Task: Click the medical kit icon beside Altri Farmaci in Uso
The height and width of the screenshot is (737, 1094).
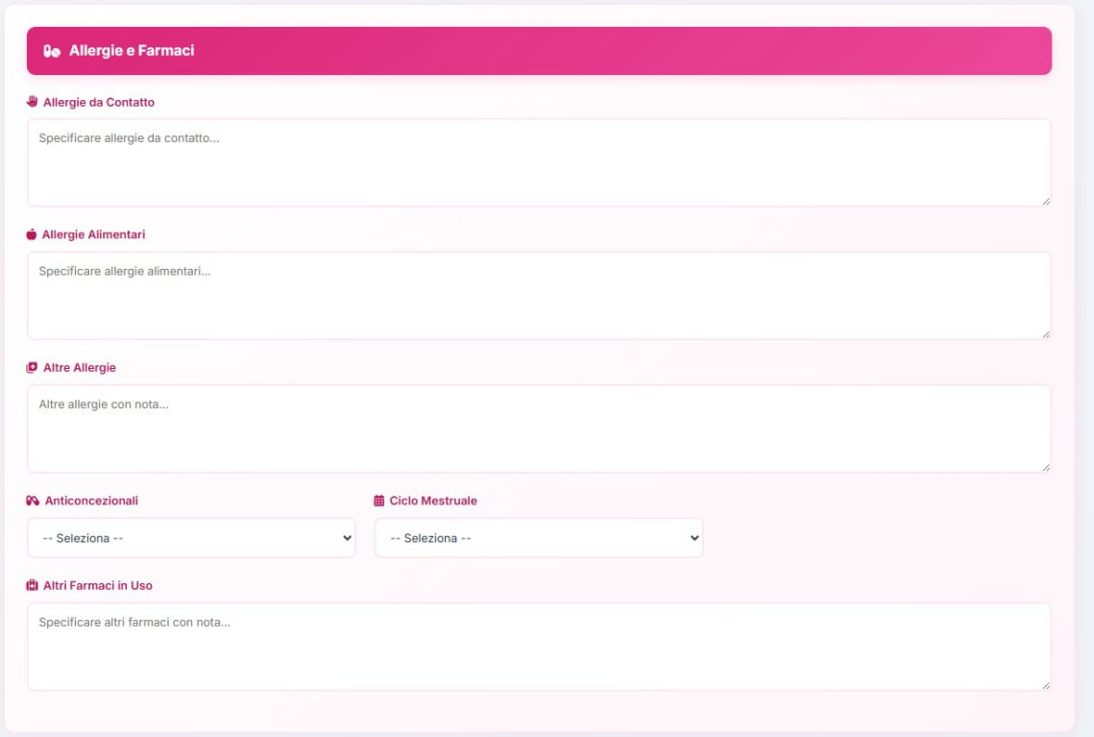Action: [32, 585]
